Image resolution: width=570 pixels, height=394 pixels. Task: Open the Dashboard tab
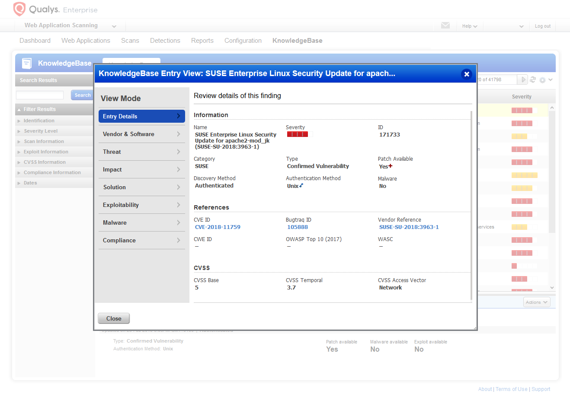pos(35,41)
